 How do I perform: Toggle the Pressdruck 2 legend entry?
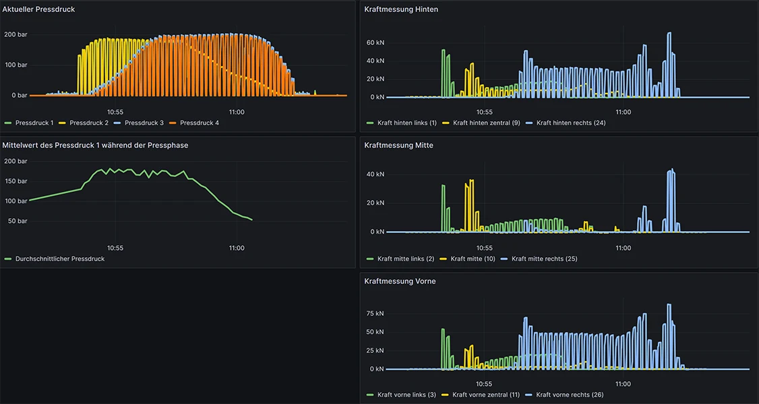[88, 123]
